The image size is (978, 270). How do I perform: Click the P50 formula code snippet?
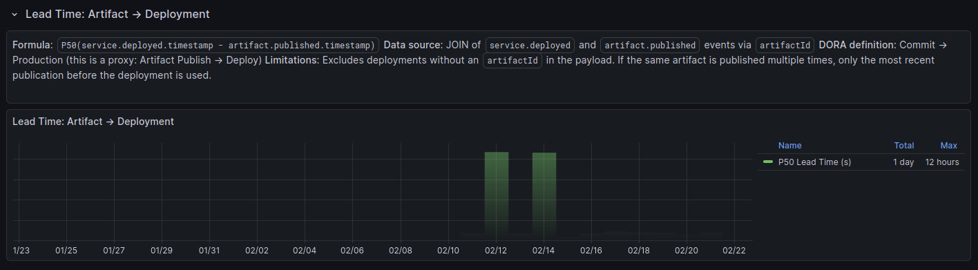click(x=218, y=45)
